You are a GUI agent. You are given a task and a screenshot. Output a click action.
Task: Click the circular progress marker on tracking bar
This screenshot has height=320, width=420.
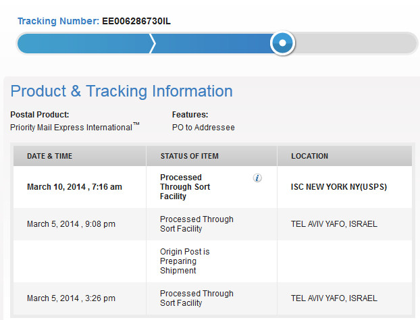pos(282,43)
